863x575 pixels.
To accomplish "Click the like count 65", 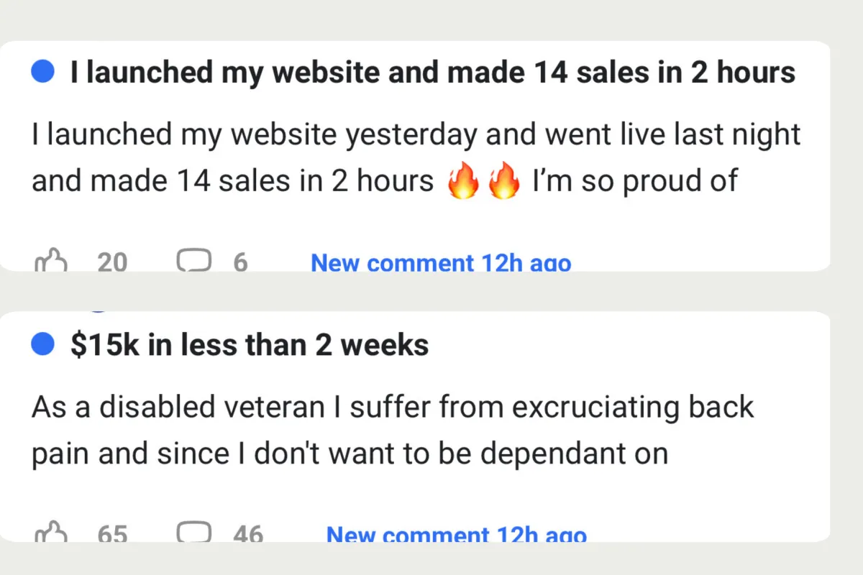I will click(x=112, y=534).
